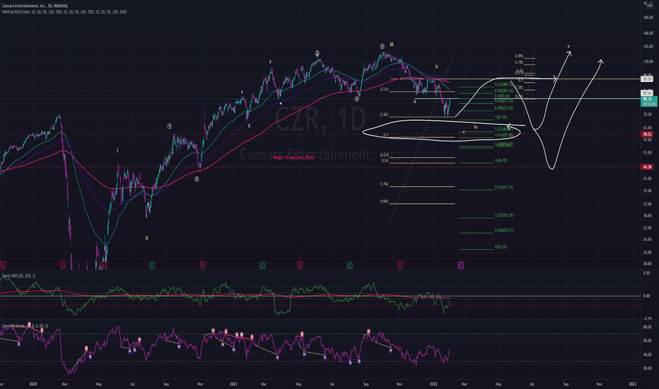
Task: Click the red earnings marker at Nov 2021
Action: coord(400,265)
